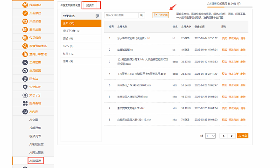This screenshot has width=280, height=168.
Task: Click the 搜索引擎优化 magnifier icon
Action: 25,46
